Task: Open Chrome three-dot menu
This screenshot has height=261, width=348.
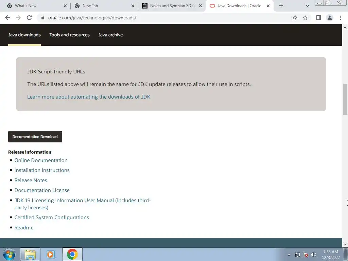Action: [x=341, y=18]
